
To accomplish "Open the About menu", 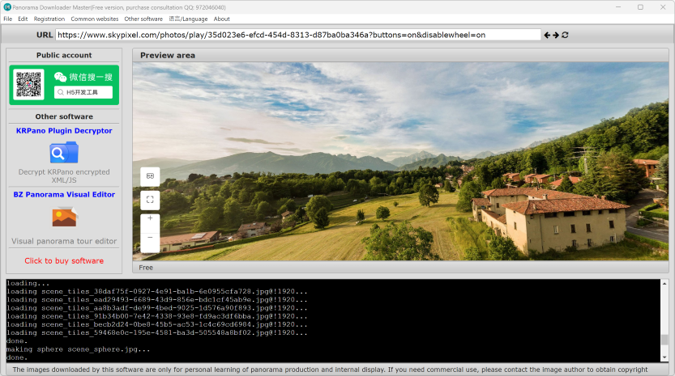I will [x=221, y=19].
